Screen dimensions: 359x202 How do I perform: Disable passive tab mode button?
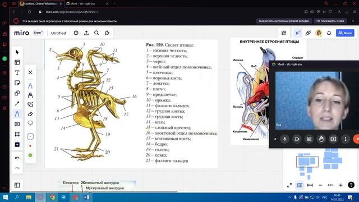[x=284, y=21]
